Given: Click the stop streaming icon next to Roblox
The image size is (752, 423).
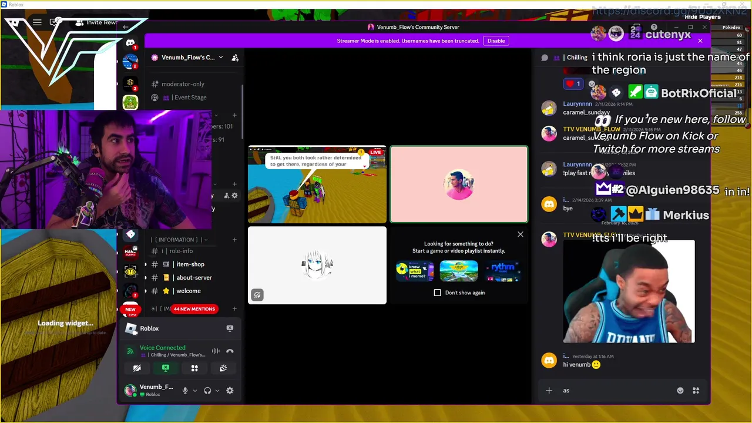Looking at the screenshot, I should point(230,328).
